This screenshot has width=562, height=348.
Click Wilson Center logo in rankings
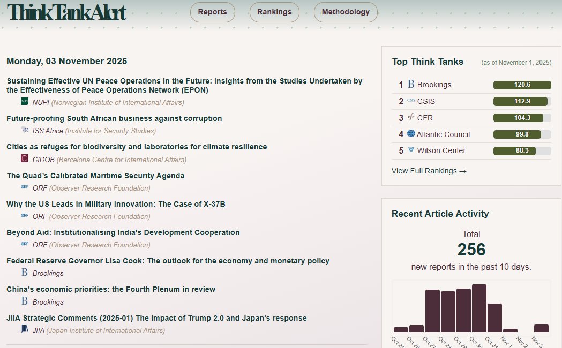[x=411, y=150]
